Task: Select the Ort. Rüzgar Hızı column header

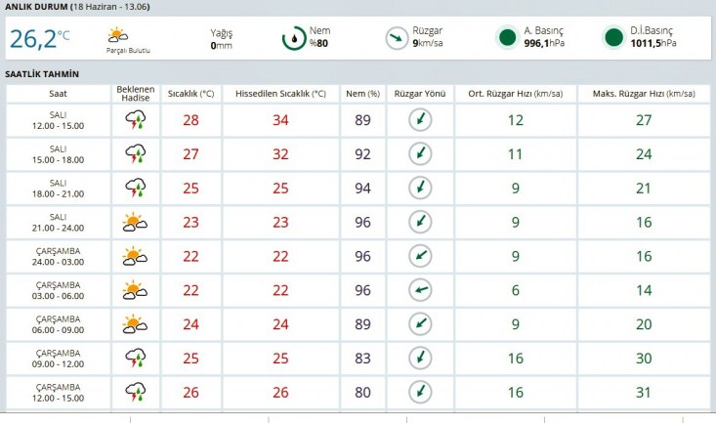Action: [x=516, y=94]
